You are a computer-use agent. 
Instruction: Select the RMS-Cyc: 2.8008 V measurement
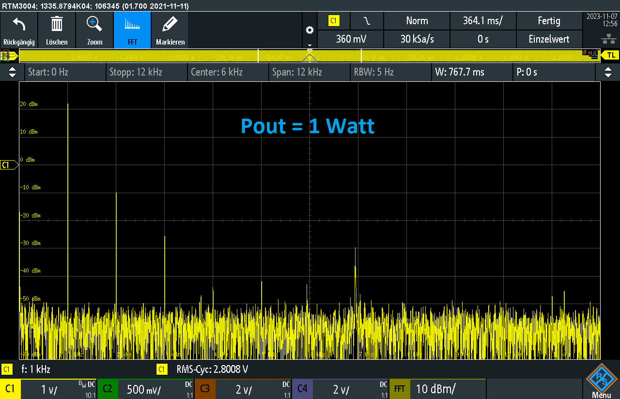[212, 369]
